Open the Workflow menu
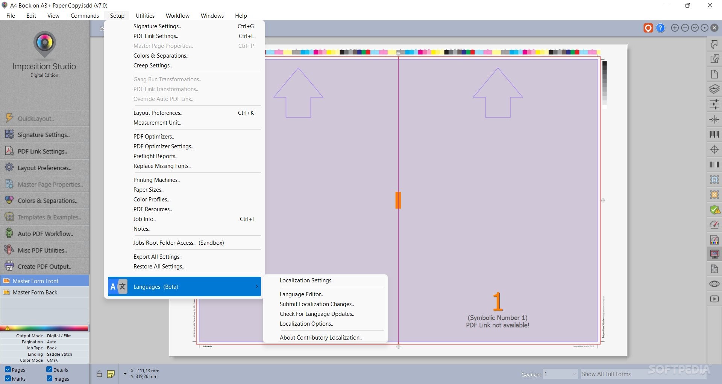 click(177, 16)
